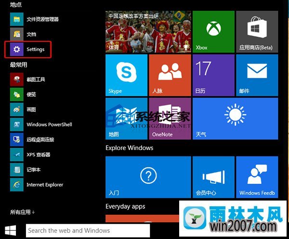Click the 远程桌面连接 text label

click(40, 139)
